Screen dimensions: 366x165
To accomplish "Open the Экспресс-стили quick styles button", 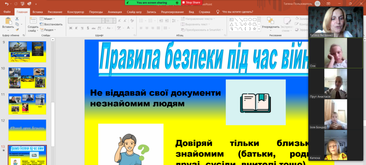I will click(x=287, y=25).
